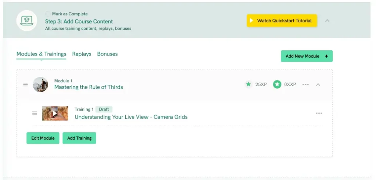The image size is (376, 180).
Task: Click the 0XXP green star badge
Action: click(277, 84)
